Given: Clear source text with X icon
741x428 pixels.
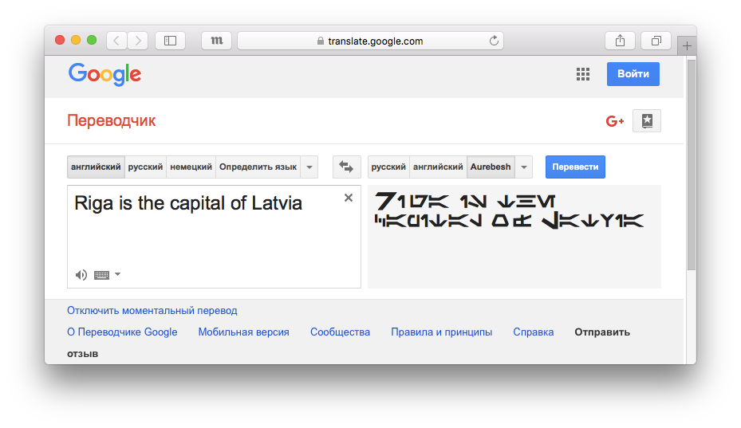Looking at the screenshot, I should (x=349, y=198).
